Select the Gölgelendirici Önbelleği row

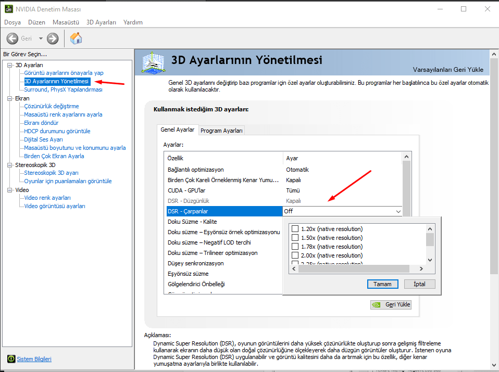click(223, 284)
